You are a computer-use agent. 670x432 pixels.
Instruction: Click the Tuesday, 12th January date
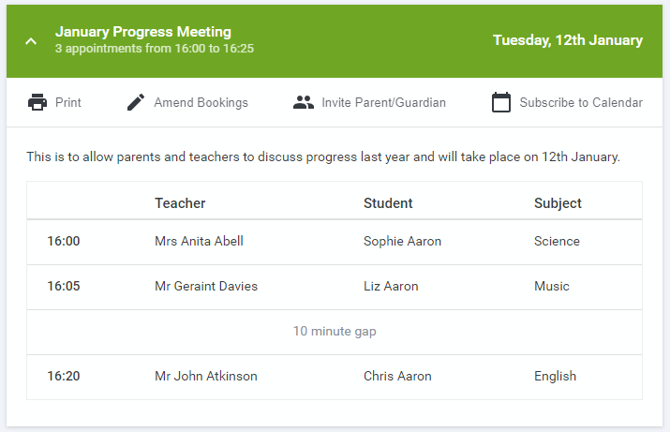568,40
